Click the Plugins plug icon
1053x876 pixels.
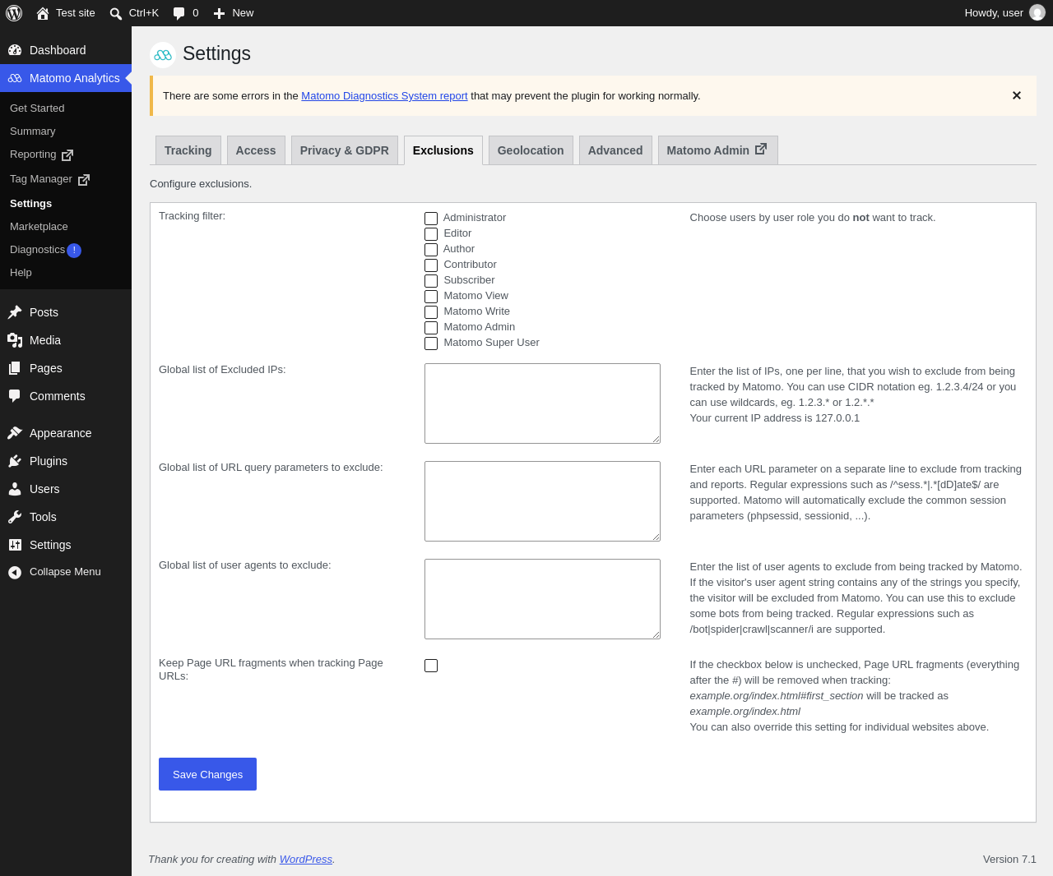pos(15,461)
